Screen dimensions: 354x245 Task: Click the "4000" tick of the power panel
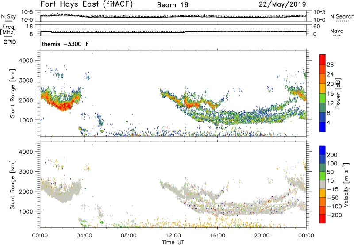coord(26,61)
